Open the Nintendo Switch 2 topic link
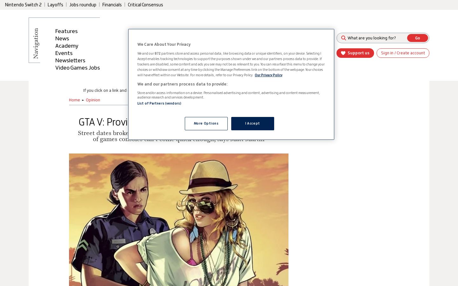This screenshot has height=286, width=458. point(23,5)
